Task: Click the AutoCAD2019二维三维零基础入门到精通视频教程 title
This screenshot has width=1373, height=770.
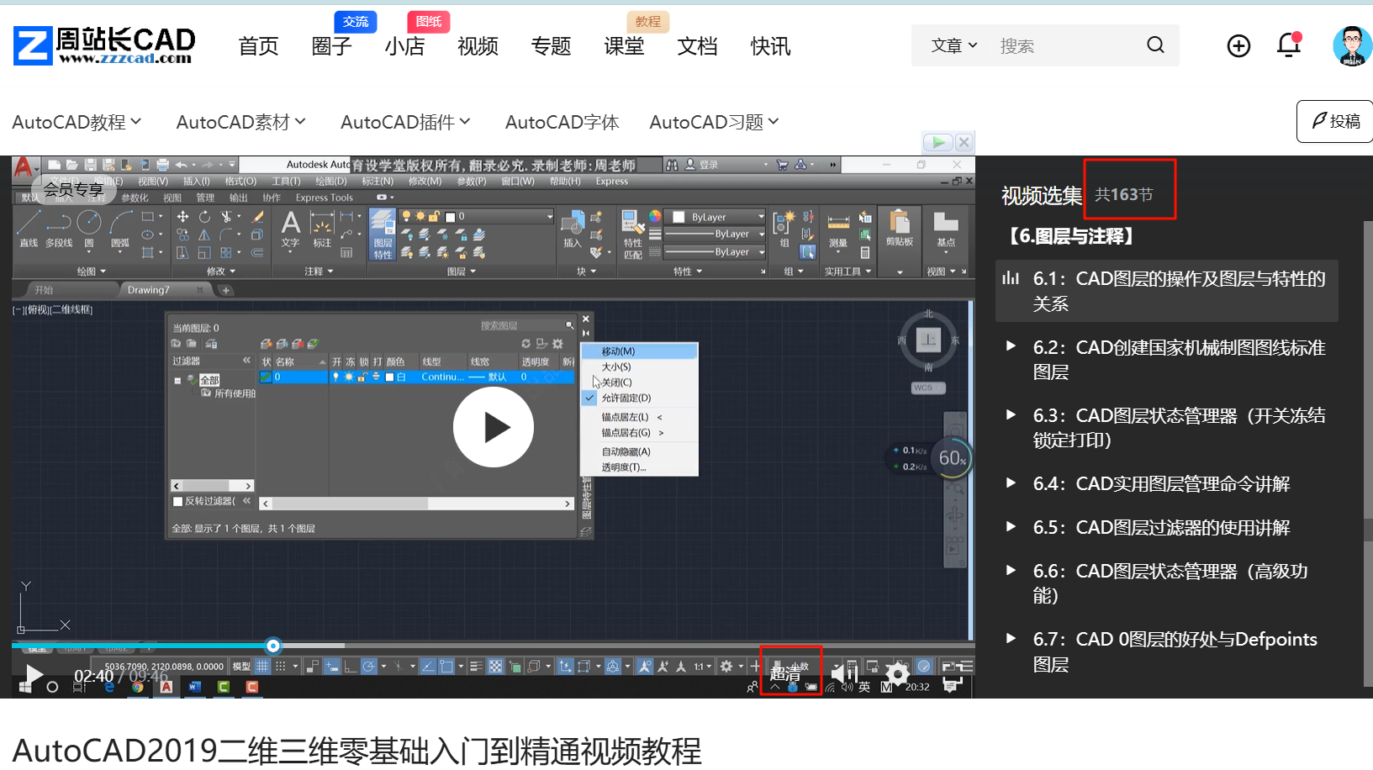Action: point(356,751)
